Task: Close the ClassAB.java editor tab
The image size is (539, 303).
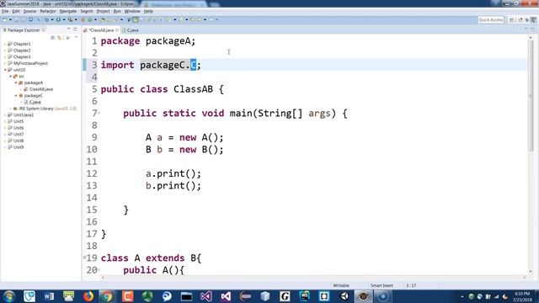Action: point(117,30)
